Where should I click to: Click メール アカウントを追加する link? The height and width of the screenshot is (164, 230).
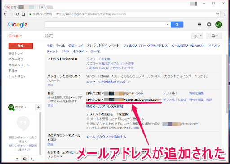(106, 137)
